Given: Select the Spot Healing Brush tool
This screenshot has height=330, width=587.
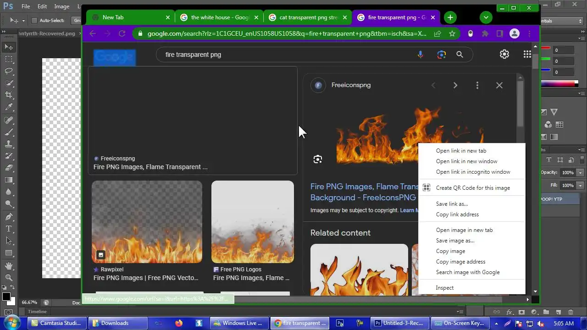Looking at the screenshot, I should tap(9, 120).
